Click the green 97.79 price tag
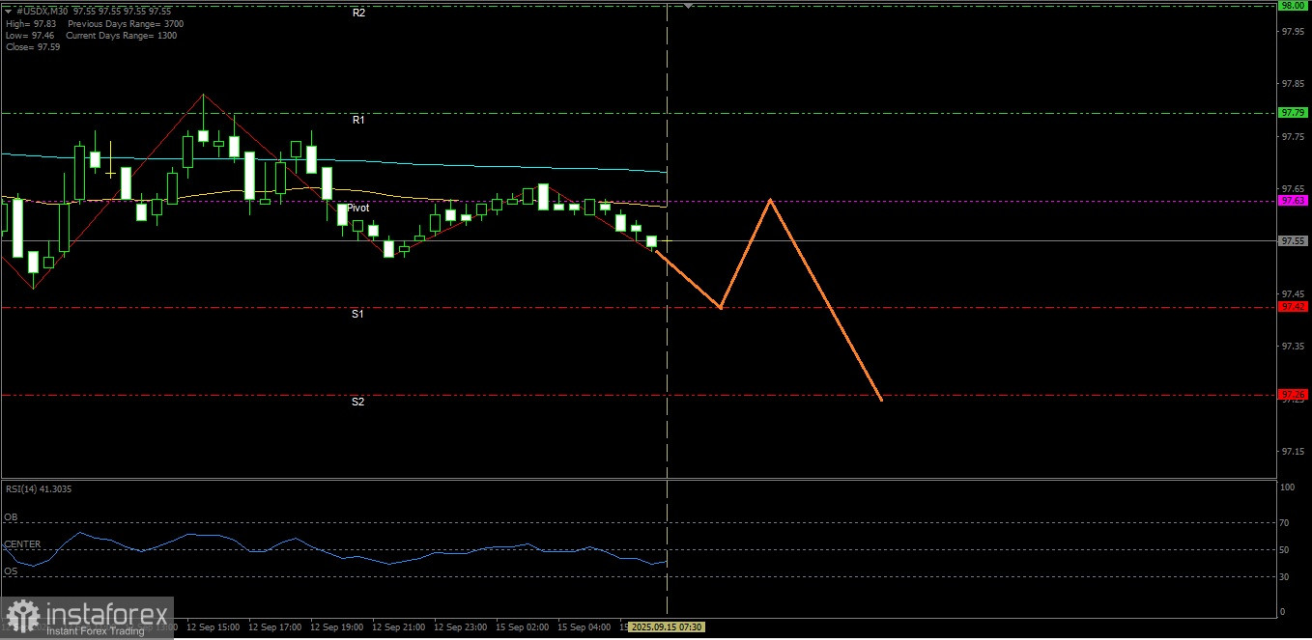 pyautogui.click(x=1293, y=113)
